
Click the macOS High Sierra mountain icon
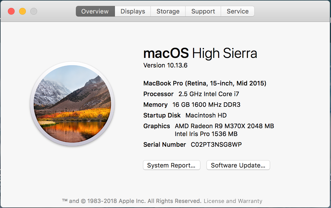pos(72,104)
